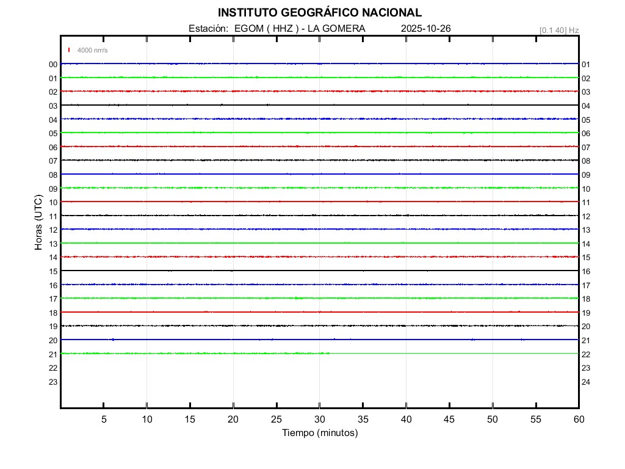Select the left-axis hour label 23
The width and height of the screenshot is (625, 469).
click(x=53, y=382)
